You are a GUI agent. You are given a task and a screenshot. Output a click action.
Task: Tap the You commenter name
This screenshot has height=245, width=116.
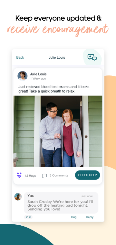click(31, 196)
